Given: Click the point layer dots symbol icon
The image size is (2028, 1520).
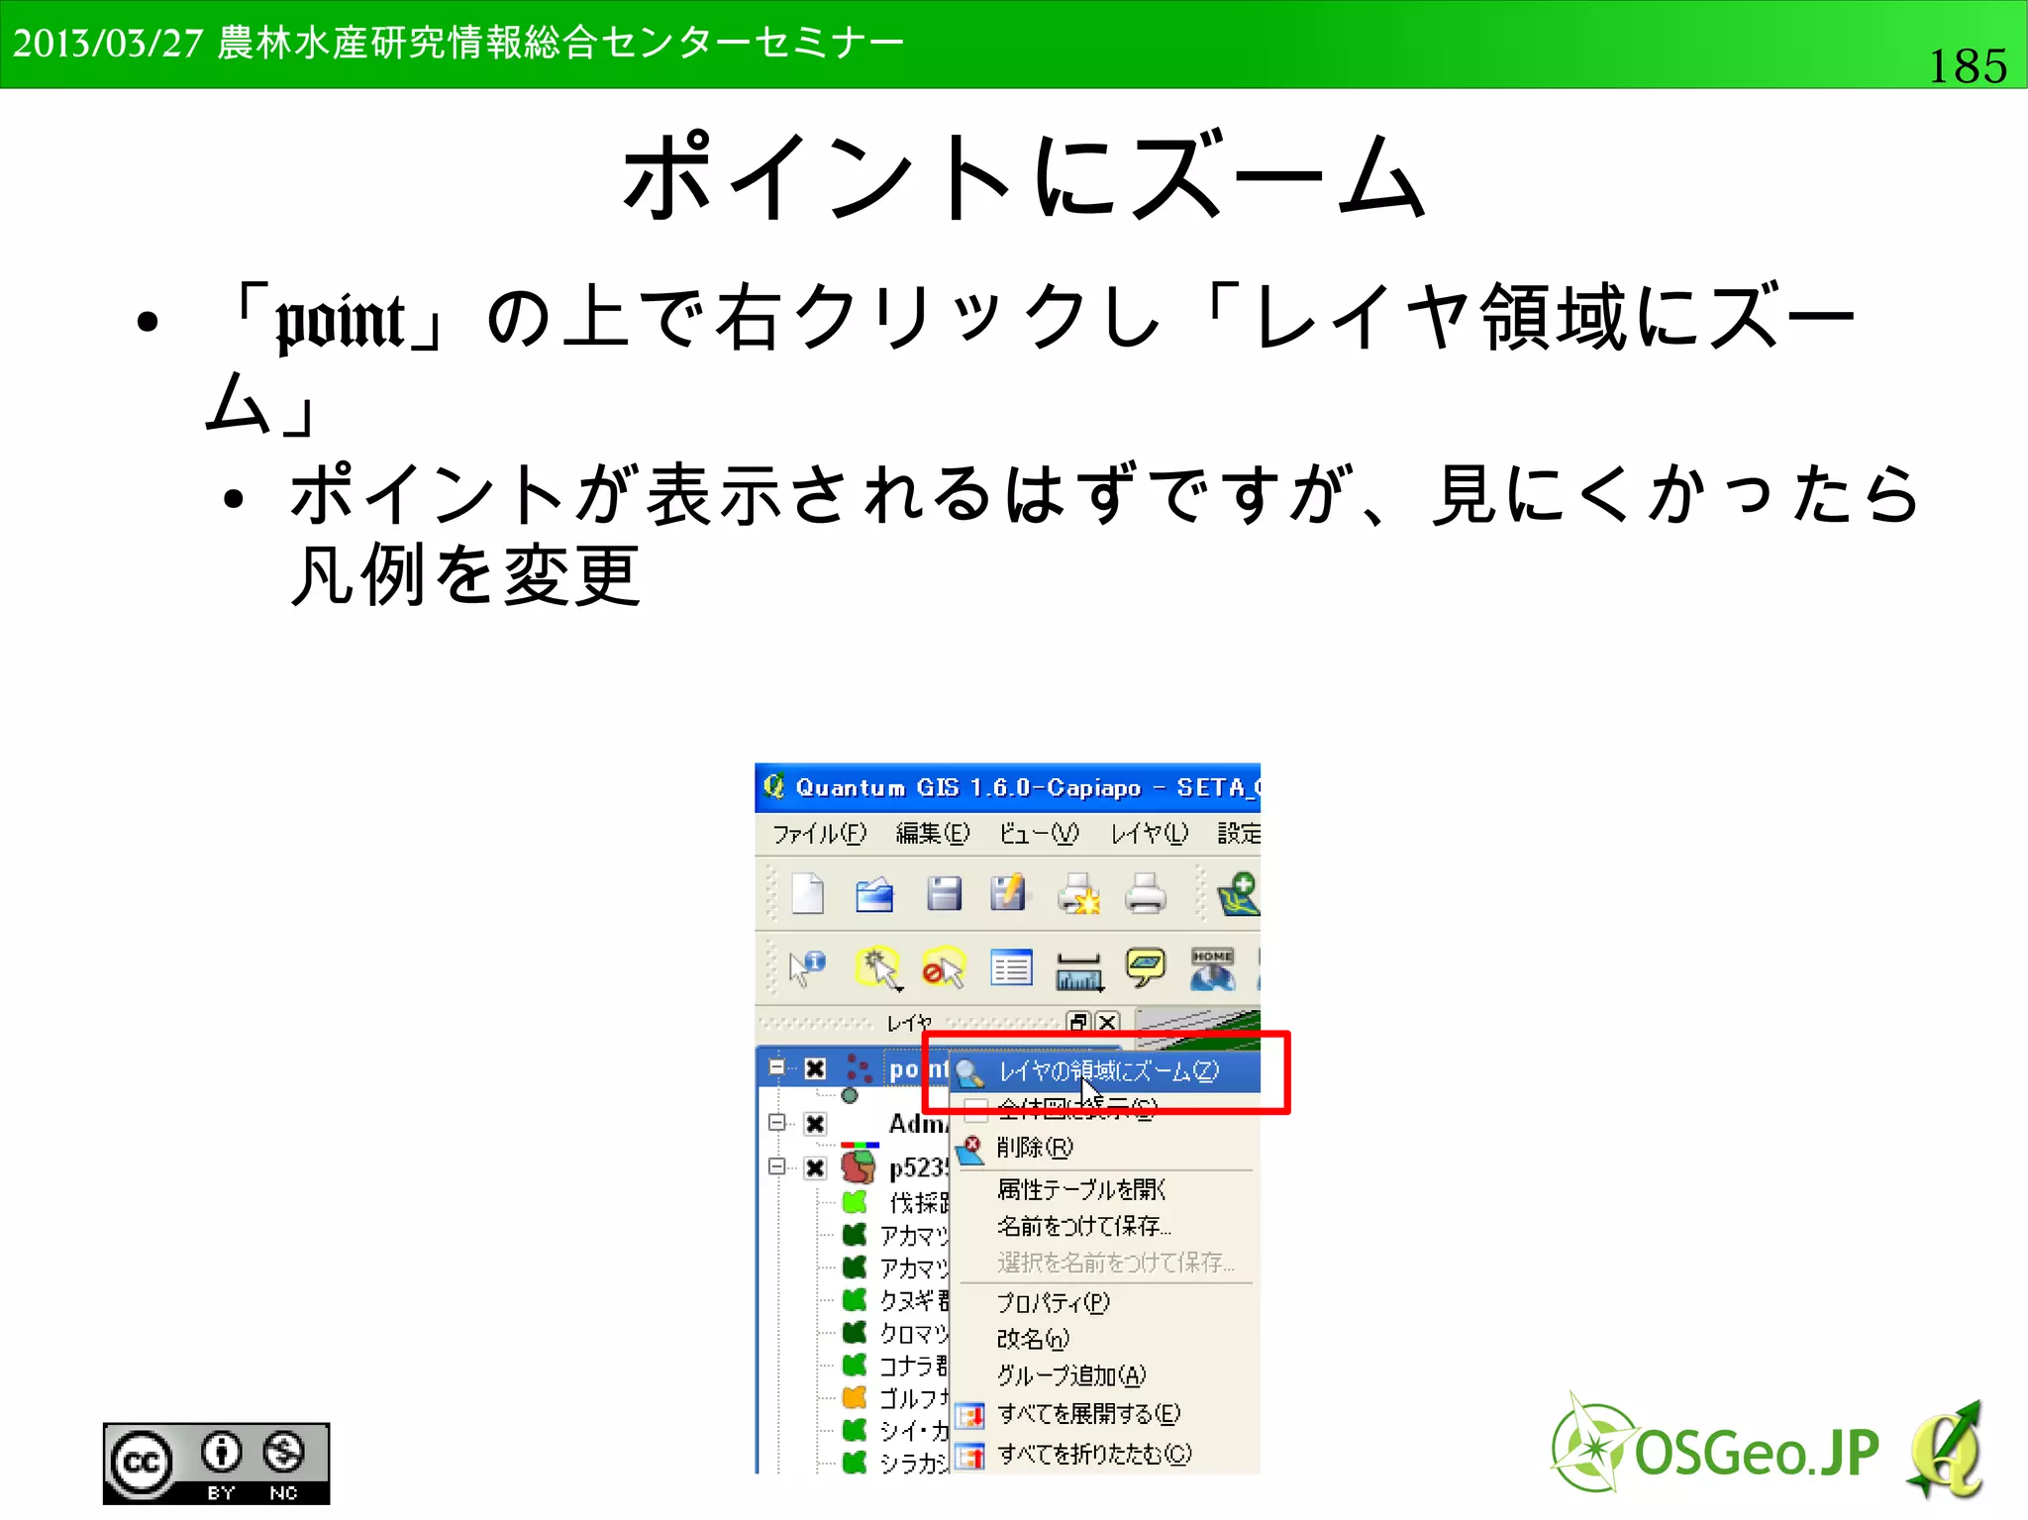Looking at the screenshot, I should click(x=859, y=1068).
